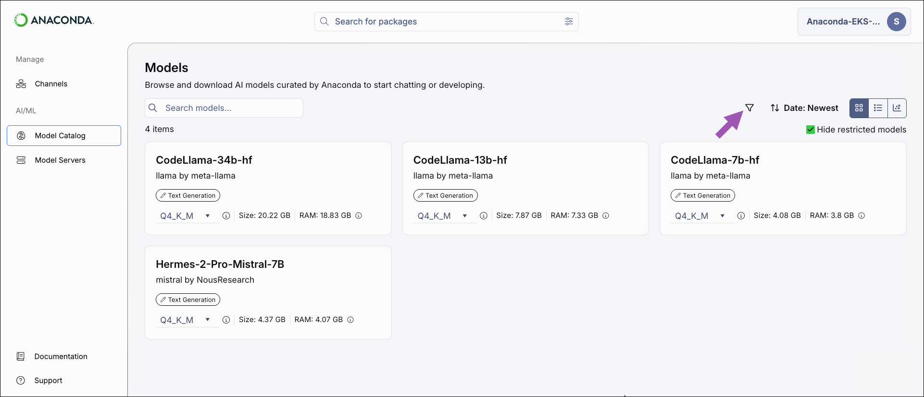This screenshot has width=924, height=397.
Task: Click quantization info icon on CodeLlama-34b-hf
Action: (226, 216)
